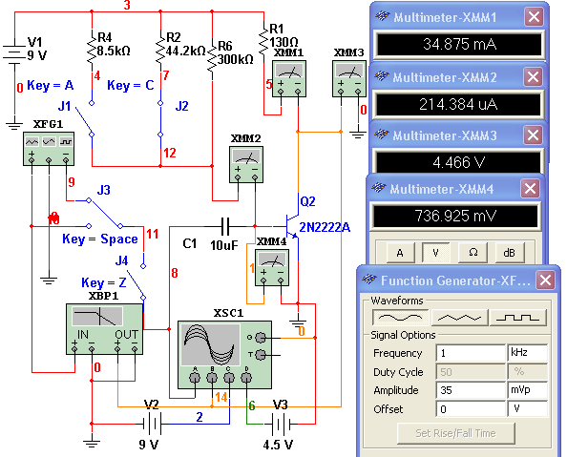Click the node 14 net label
The height and width of the screenshot is (457, 567).
click(x=220, y=397)
